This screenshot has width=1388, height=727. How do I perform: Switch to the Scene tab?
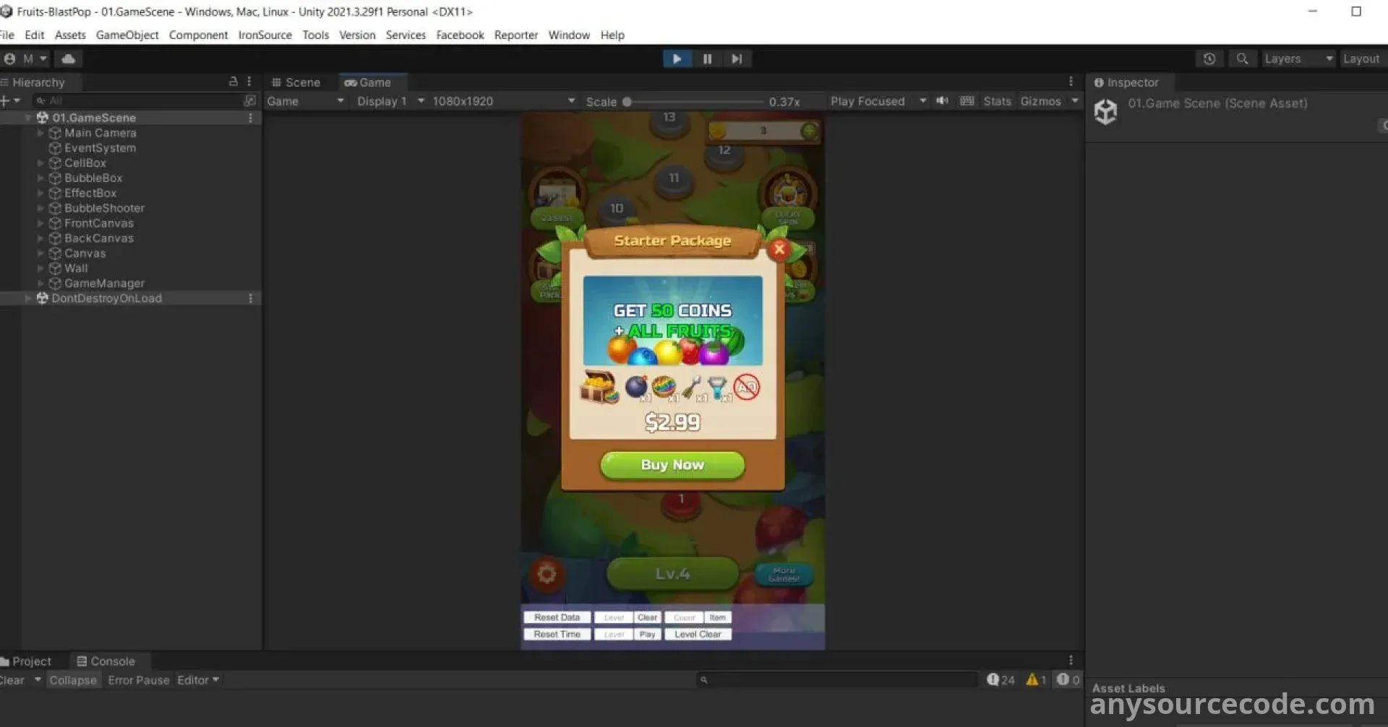(x=296, y=83)
